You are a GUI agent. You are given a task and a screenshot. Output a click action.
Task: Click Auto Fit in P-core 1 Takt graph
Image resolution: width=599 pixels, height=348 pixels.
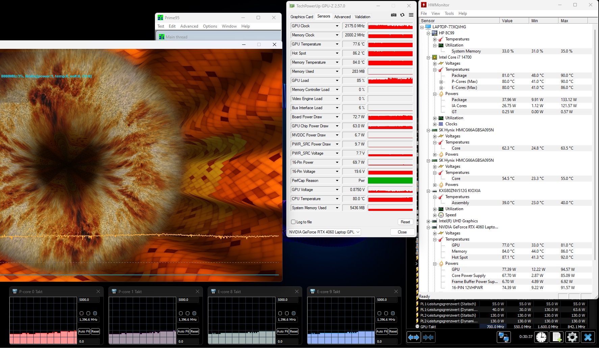point(183,331)
